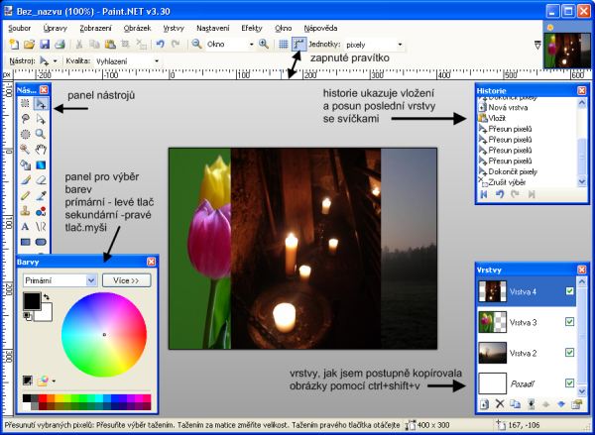Open the Primární color dropdown
Viewport: 595px width, 435px height.
point(91,280)
